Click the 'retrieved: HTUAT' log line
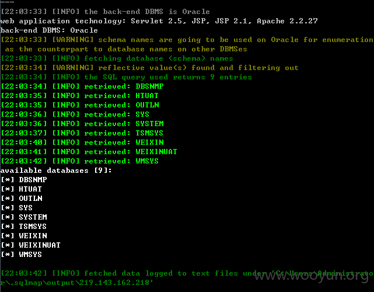The height and width of the screenshot is (292, 374). point(80,96)
